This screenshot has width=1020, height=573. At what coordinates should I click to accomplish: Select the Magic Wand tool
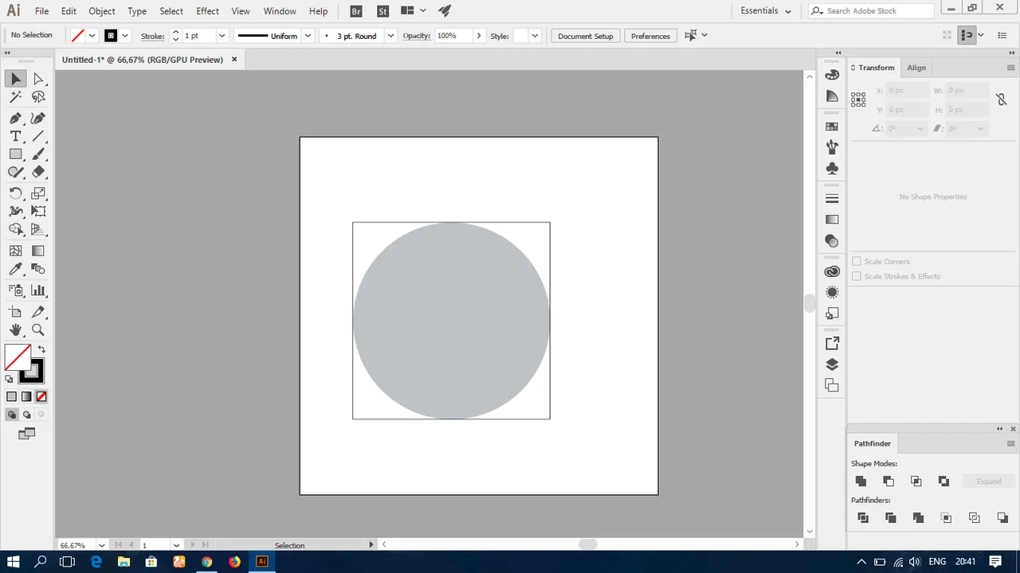(x=16, y=97)
